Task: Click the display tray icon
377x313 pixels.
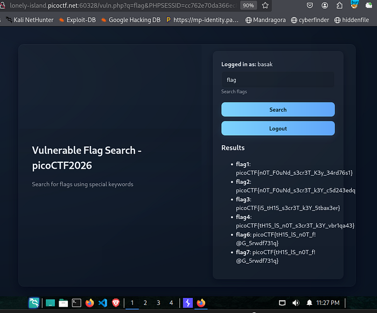Action: [x=282, y=303]
